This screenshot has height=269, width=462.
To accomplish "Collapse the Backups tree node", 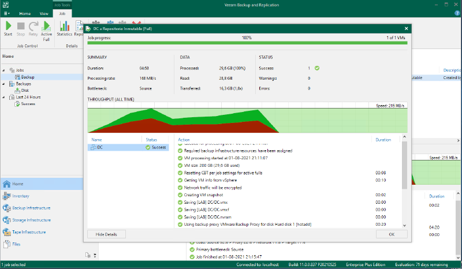I will click(4, 84).
